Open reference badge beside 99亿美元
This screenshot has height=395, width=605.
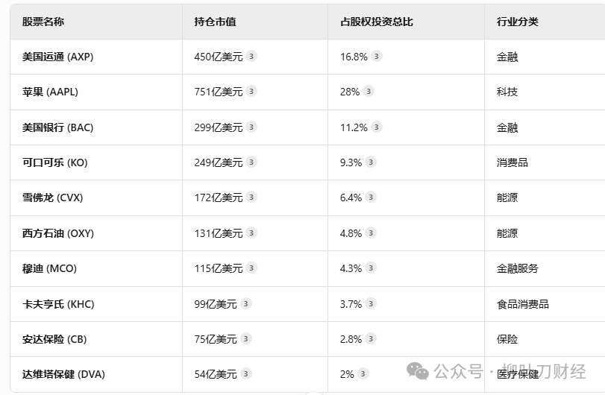246,304
